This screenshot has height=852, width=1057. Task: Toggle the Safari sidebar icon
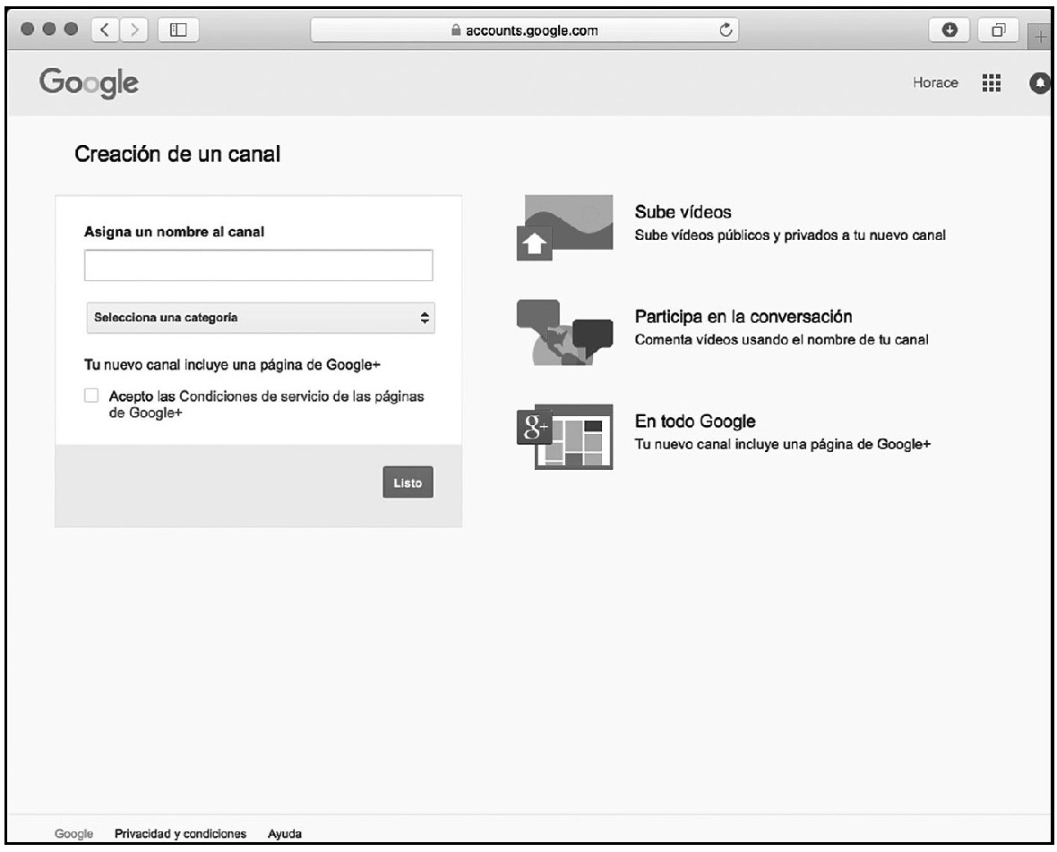(178, 30)
